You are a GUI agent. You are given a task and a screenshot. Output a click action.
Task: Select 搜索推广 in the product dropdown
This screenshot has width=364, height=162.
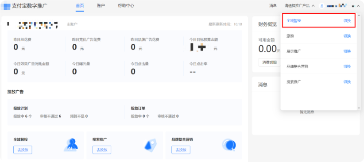click(319, 82)
